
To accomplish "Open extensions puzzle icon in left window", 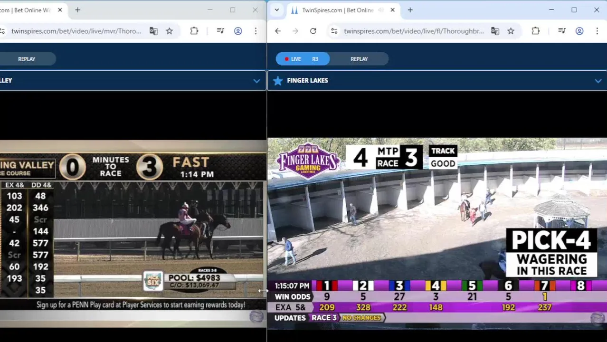I will pos(194,31).
